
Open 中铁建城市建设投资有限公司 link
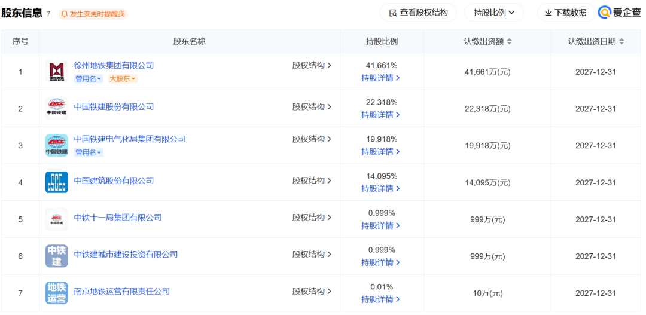[126, 255]
